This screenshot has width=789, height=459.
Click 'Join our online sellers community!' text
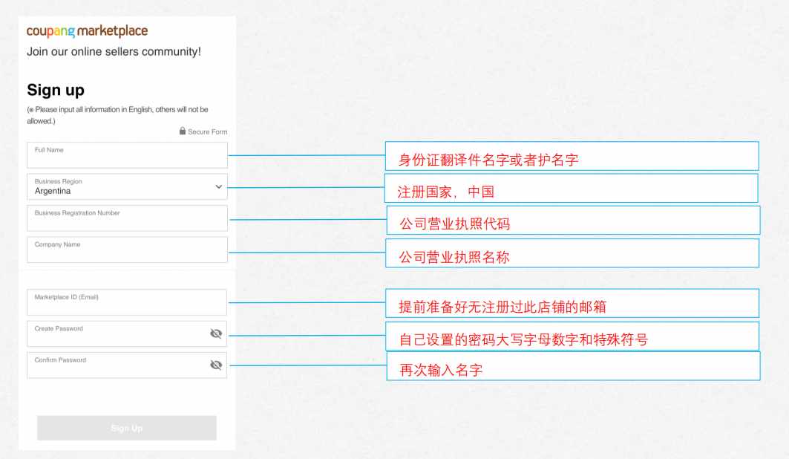(114, 52)
